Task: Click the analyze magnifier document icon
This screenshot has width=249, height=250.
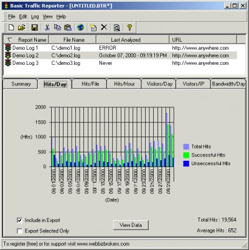Action: click(117, 27)
